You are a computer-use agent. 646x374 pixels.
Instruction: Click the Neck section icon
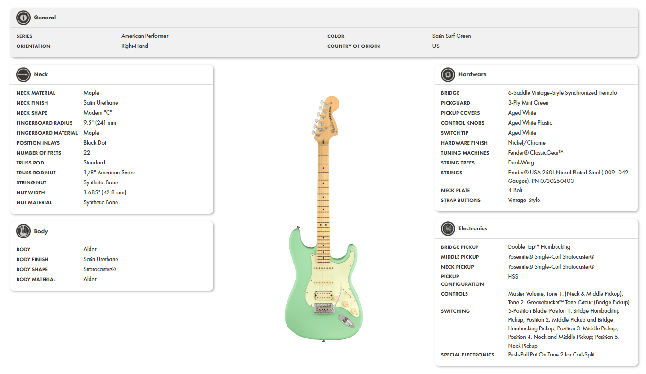[23, 74]
